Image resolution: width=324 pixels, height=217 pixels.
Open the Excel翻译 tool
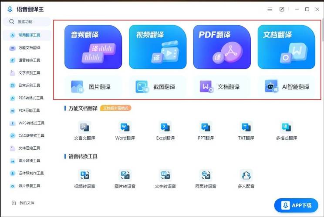click(x=165, y=131)
